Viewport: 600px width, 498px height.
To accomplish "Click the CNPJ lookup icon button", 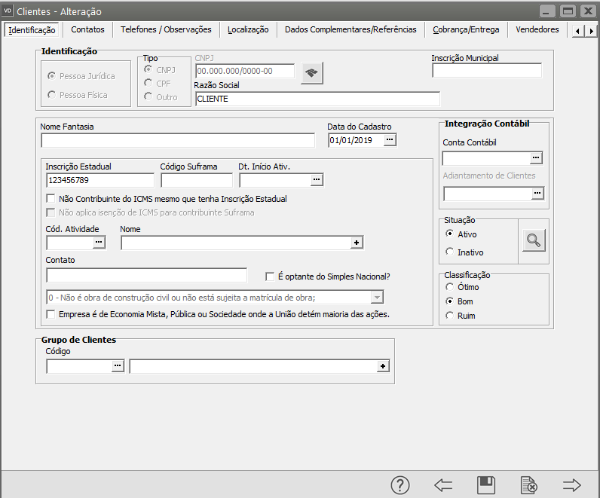I will (311, 72).
